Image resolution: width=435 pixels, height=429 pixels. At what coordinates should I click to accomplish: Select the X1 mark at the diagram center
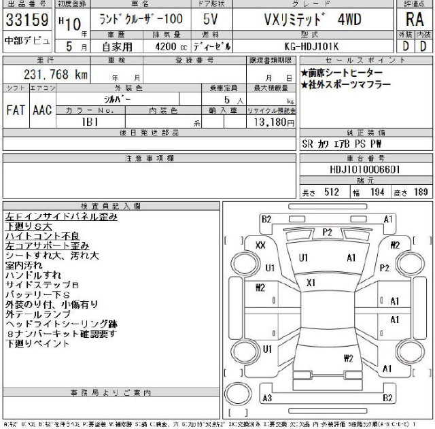point(312,282)
